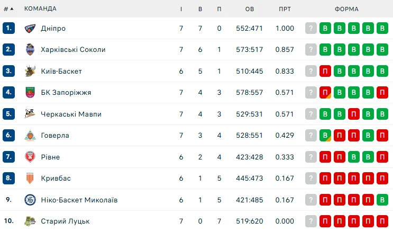Viewport: 393px width, 231px height.
Task: Open Старий Луцьк team page
Action: (65, 221)
